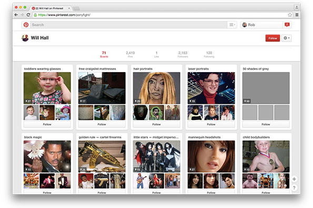Click the red Follow button for Will Hall

(x=272, y=38)
